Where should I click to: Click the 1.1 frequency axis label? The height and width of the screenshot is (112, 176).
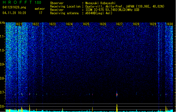point(2,37)
